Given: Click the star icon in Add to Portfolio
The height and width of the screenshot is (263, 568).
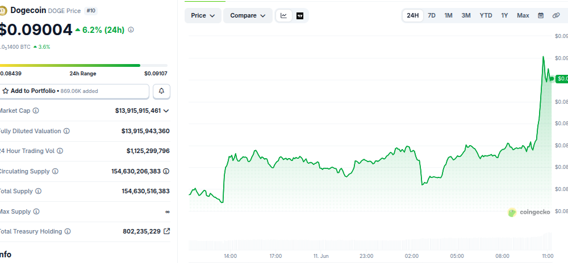Looking at the screenshot, I should click(x=6, y=91).
